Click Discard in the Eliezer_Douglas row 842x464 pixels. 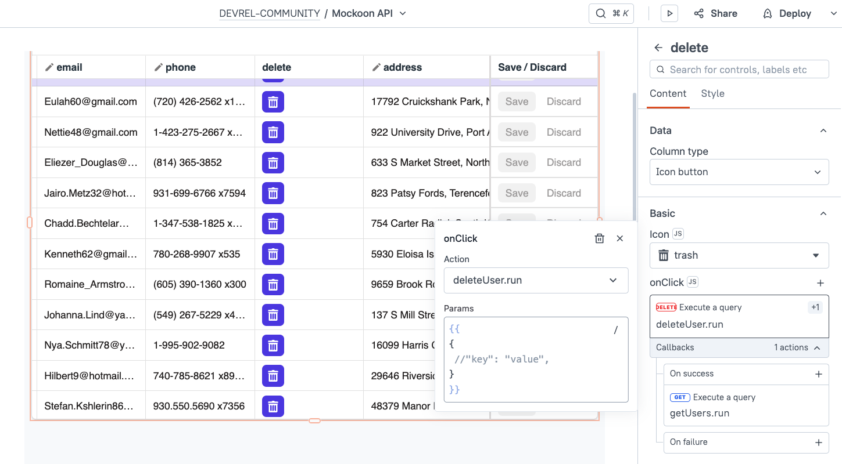click(564, 162)
